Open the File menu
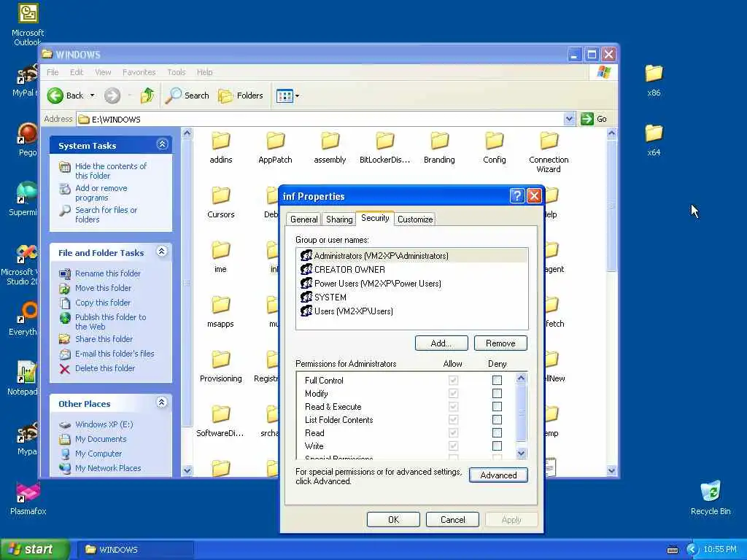The height and width of the screenshot is (560, 747). [53, 72]
